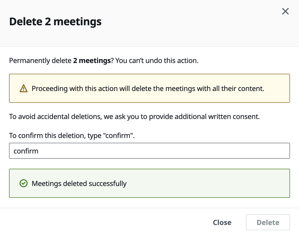This screenshot has height=235, width=299.
Task: Click the accidental deletions consent paragraph
Action: point(134,116)
